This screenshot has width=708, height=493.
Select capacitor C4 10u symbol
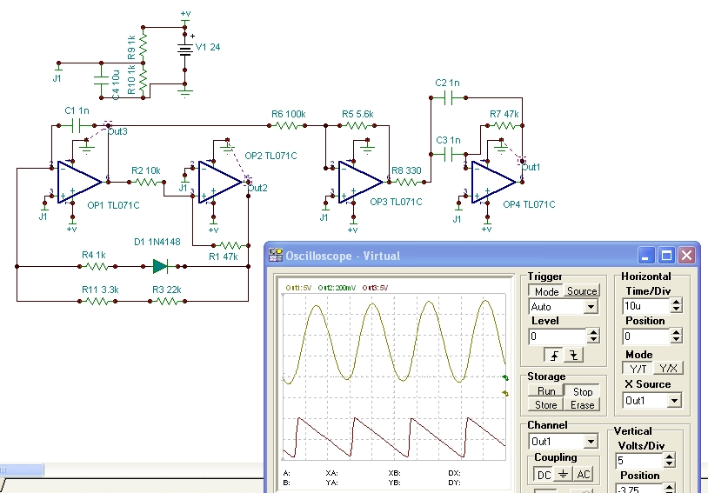101,80
